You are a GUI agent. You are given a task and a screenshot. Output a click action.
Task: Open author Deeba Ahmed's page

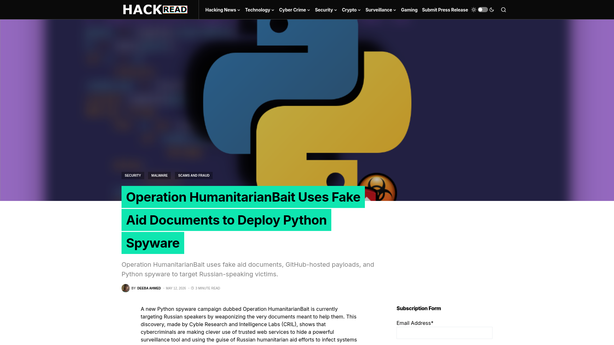(x=149, y=288)
